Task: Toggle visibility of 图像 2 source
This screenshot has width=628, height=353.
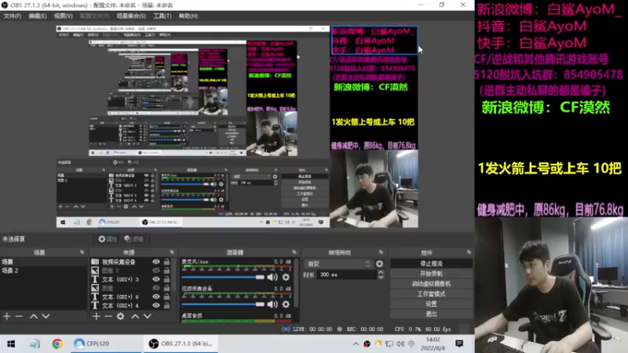Action: click(x=155, y=271)
